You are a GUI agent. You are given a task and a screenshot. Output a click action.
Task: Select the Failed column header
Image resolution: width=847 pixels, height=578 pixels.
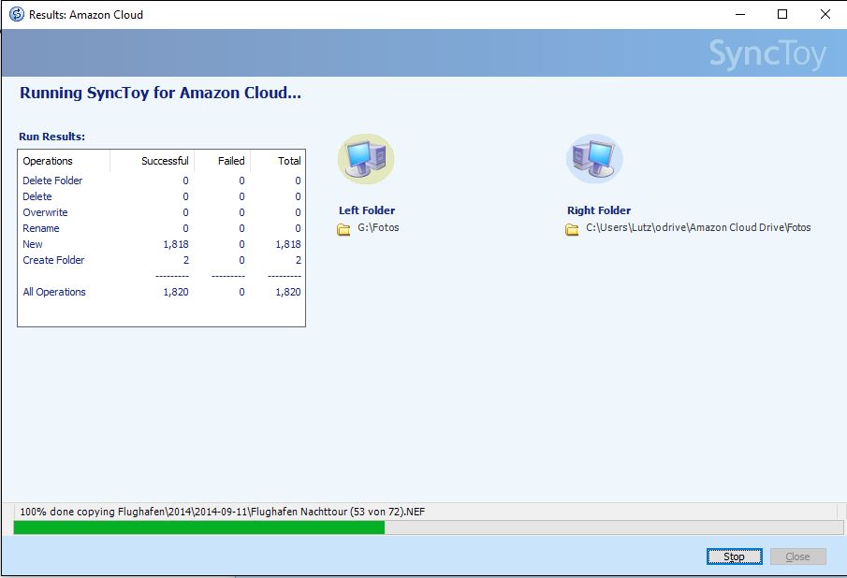coord(223,161)
